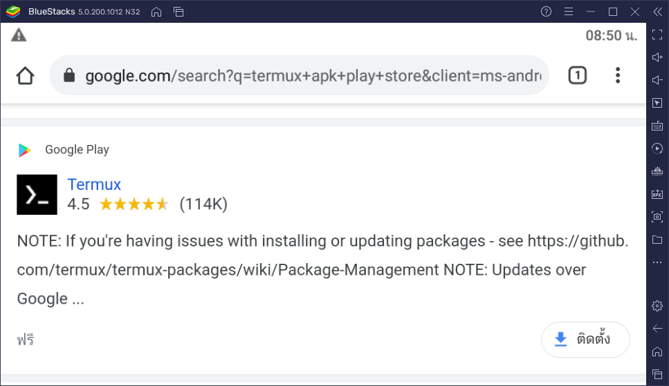
Task: Tap the warning triangle notification icon
Action: tap(19, 35)
